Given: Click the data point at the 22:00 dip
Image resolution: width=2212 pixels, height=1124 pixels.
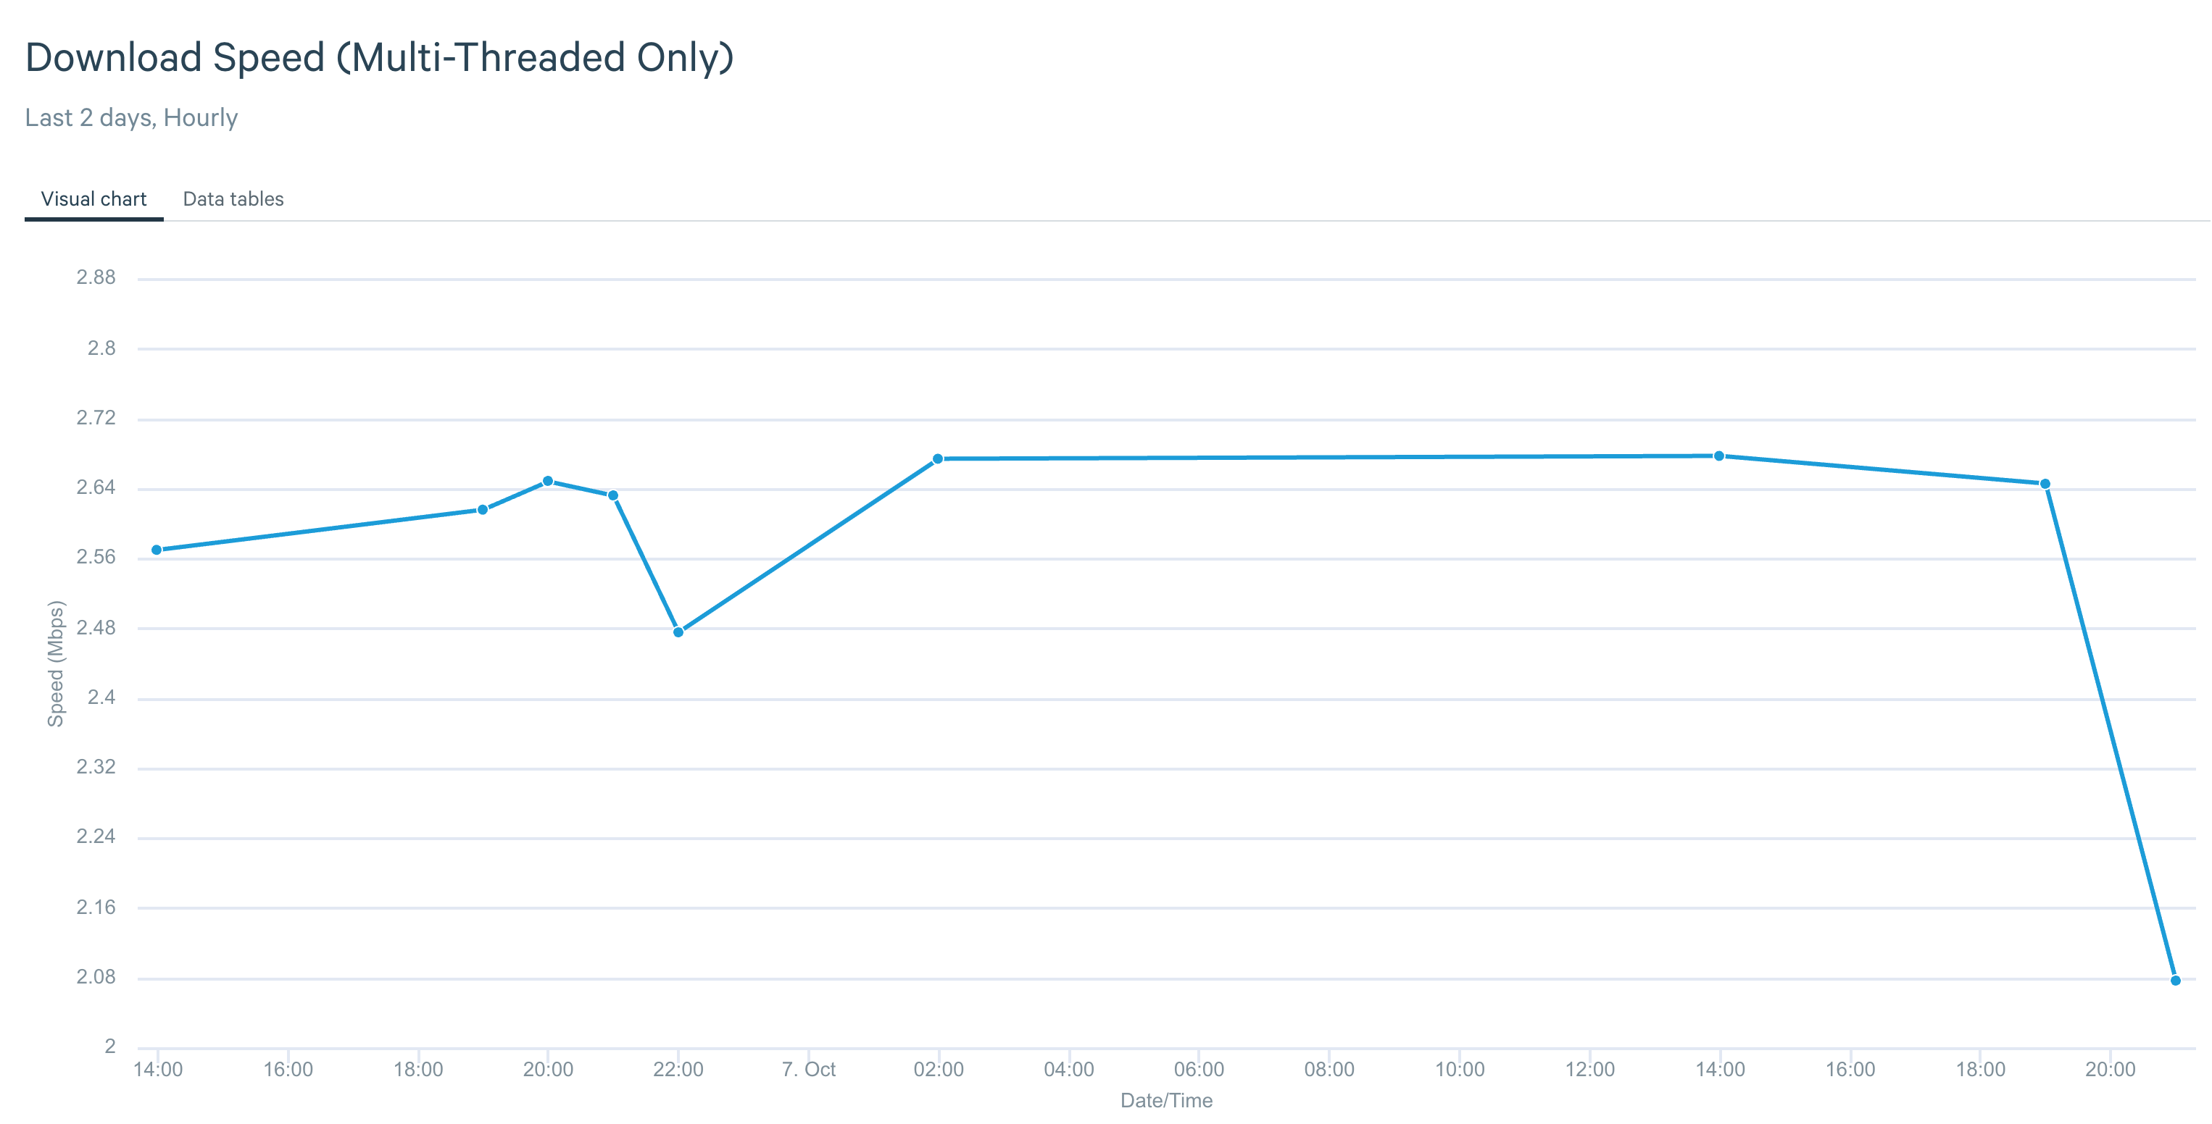Looking at the screenshot, I should pyautogui.click(x=678, y=632).
